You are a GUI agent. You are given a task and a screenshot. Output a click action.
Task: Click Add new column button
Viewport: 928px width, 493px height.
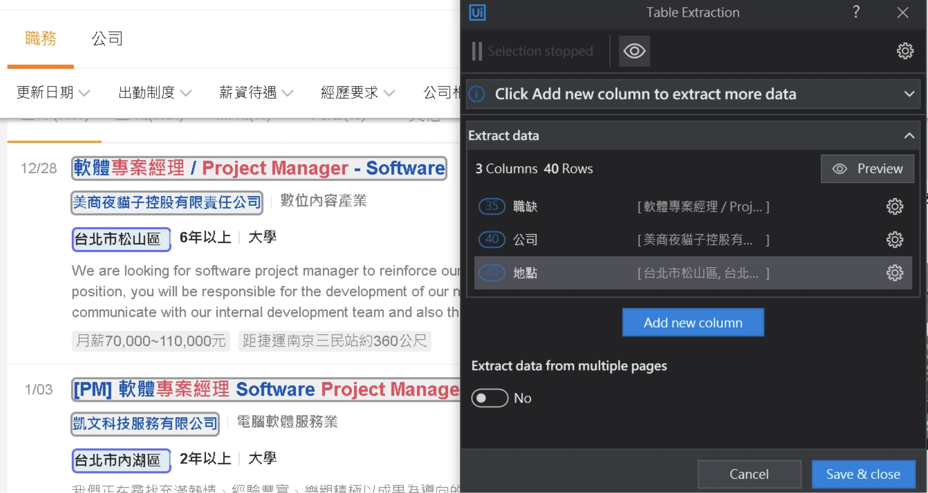coord(693,323)
